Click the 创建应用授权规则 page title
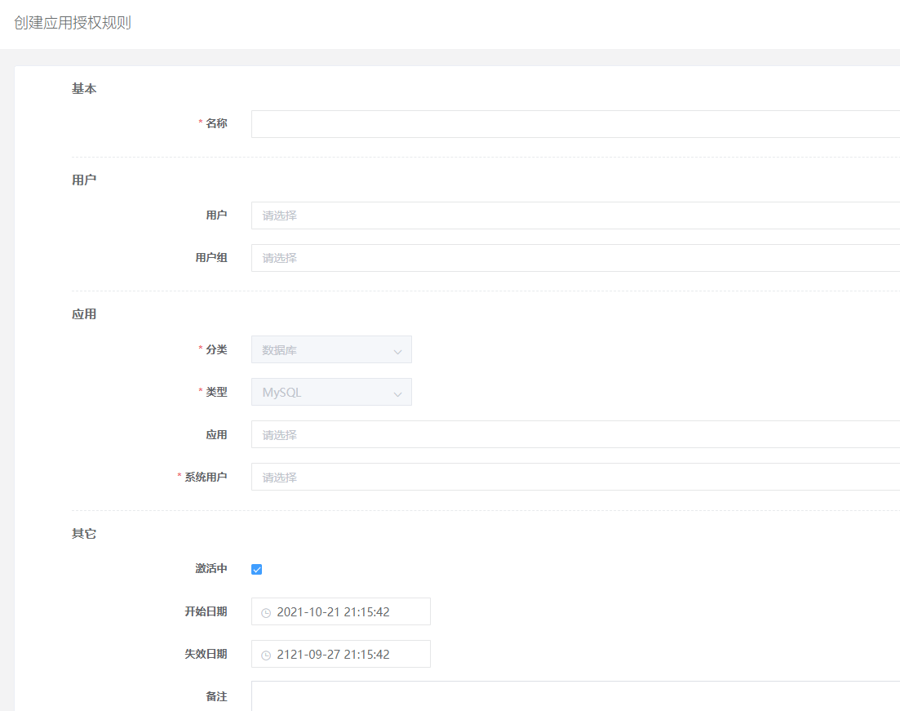The width and height of the screenshot is (900, 711). 73,23
